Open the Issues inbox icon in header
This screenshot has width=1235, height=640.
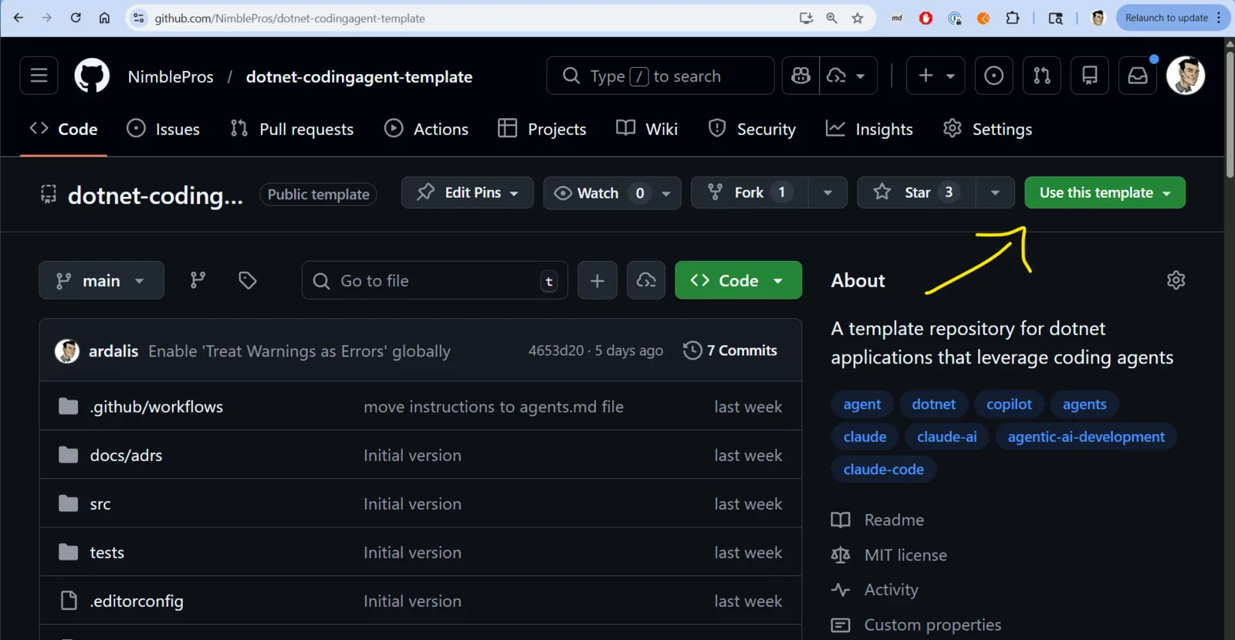click(x=994, y=76)
